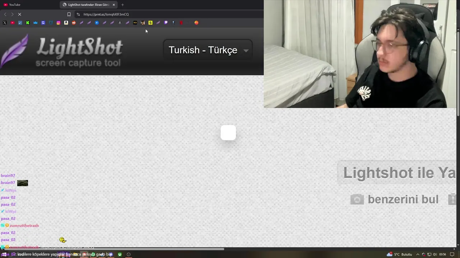Click the clock showing 03:56
This screenshot has width=460, height=258.
tap(442, 254)
